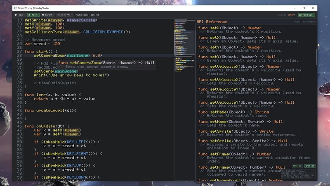Click 'return a + (b - a) * value' line
Screen dimensions: 330x186
point(64,99)
